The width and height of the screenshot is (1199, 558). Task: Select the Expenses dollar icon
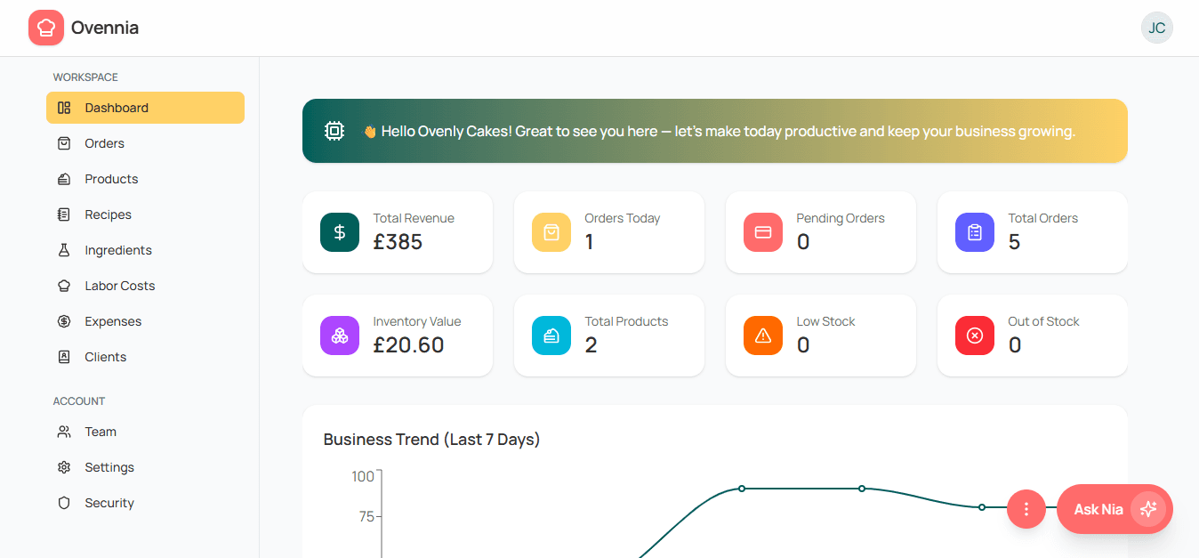click(62, 321)
